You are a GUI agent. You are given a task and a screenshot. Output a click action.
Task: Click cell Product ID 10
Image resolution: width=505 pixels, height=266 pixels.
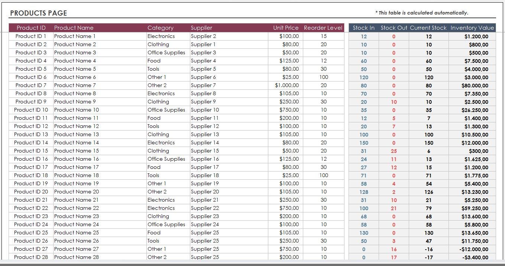[31, 110]
